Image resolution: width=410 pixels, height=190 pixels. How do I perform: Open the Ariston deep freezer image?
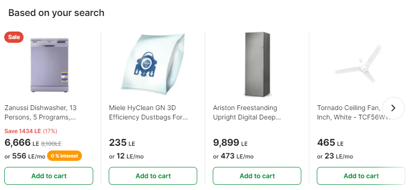257,64
